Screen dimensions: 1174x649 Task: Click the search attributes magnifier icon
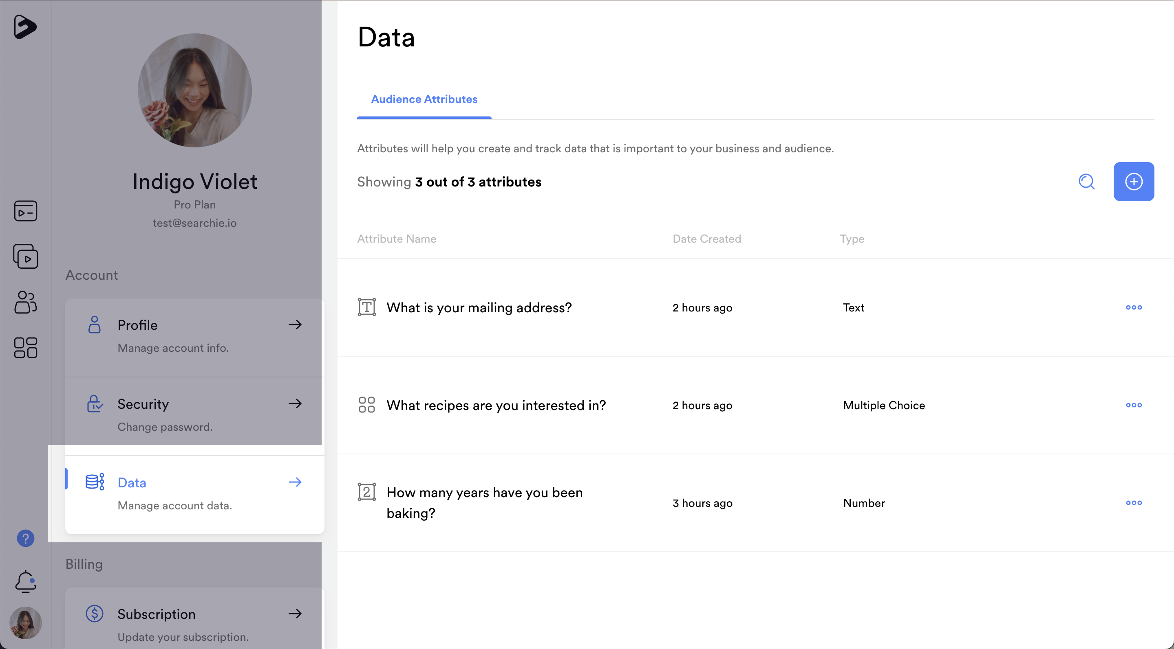coord(1086,182)
